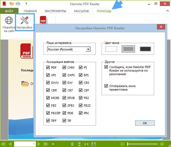
Task: Switch to the ИНСТРУМЕНТЫ ribbon tab
Action: [x=55, y=11]
